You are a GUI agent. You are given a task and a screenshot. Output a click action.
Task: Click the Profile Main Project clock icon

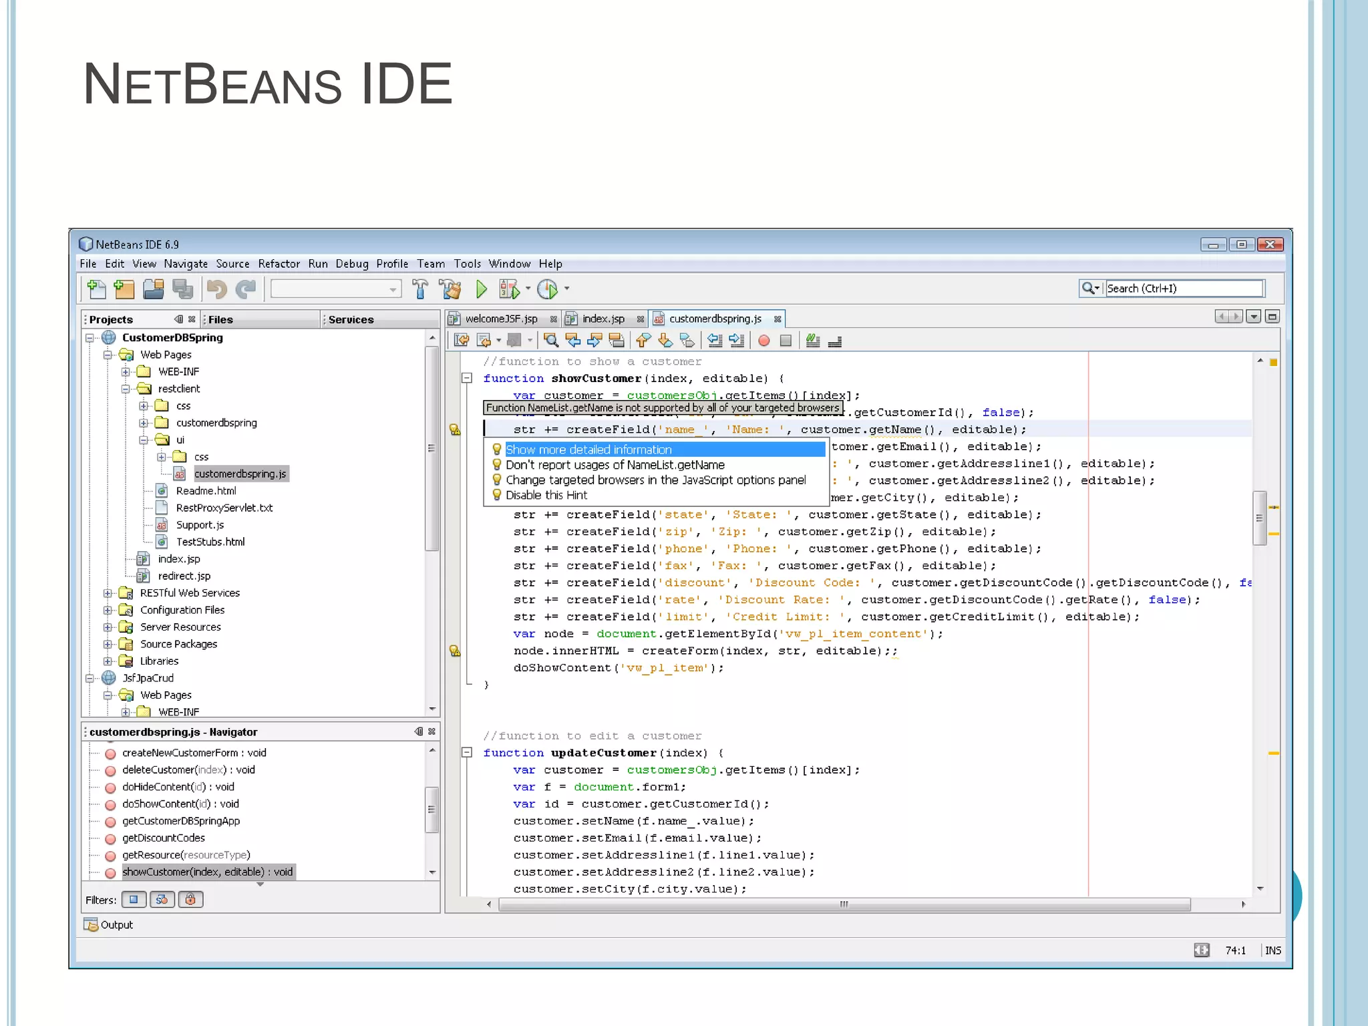pos(548,289)
